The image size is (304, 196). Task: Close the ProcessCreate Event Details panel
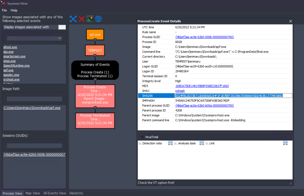[291, 21]
